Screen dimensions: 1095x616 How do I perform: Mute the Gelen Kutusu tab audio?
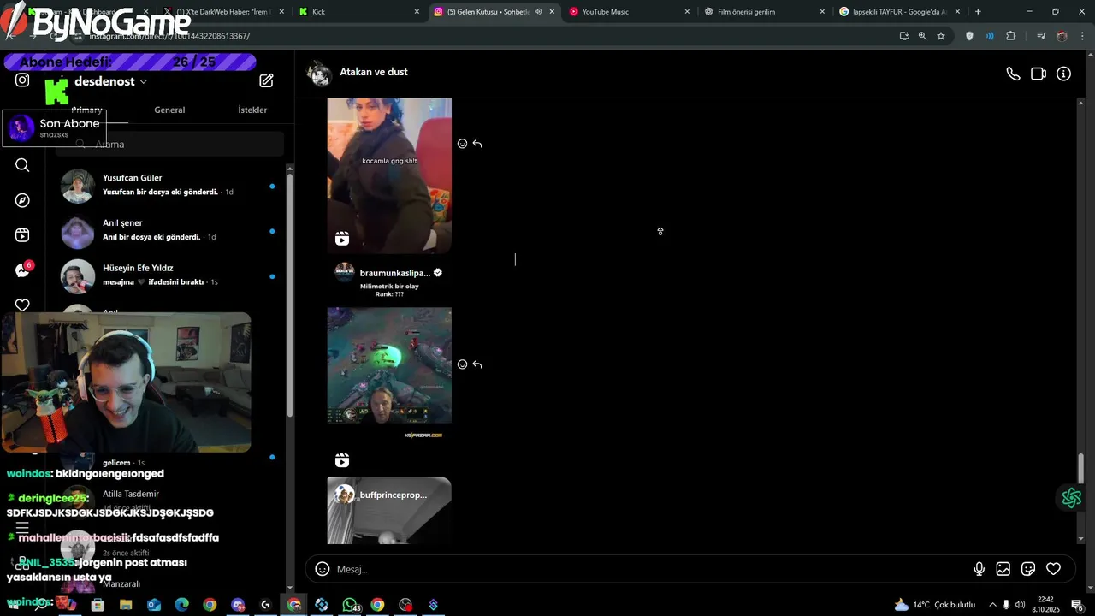(x=538, y=12)
